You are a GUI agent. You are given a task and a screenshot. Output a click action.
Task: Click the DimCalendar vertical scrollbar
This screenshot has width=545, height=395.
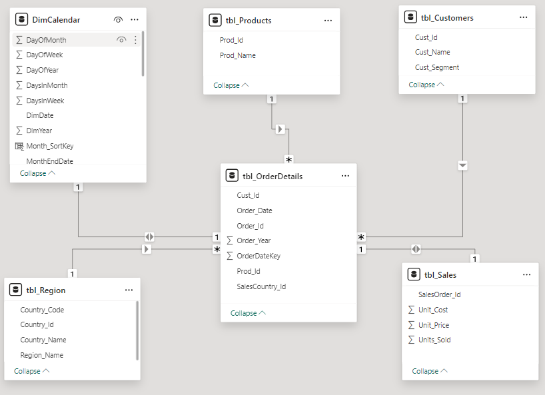tap(143, 53)
